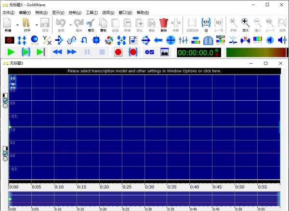This screenshot has width=289, height=211.
Task: Click the 放大 zoom in magnifier
Action: 245,23
